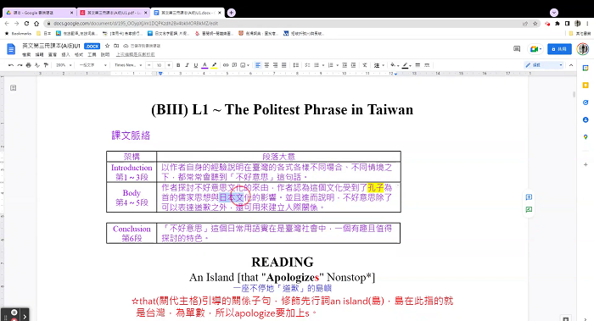Open the File menu
The image size is (594, 321).
26,54
